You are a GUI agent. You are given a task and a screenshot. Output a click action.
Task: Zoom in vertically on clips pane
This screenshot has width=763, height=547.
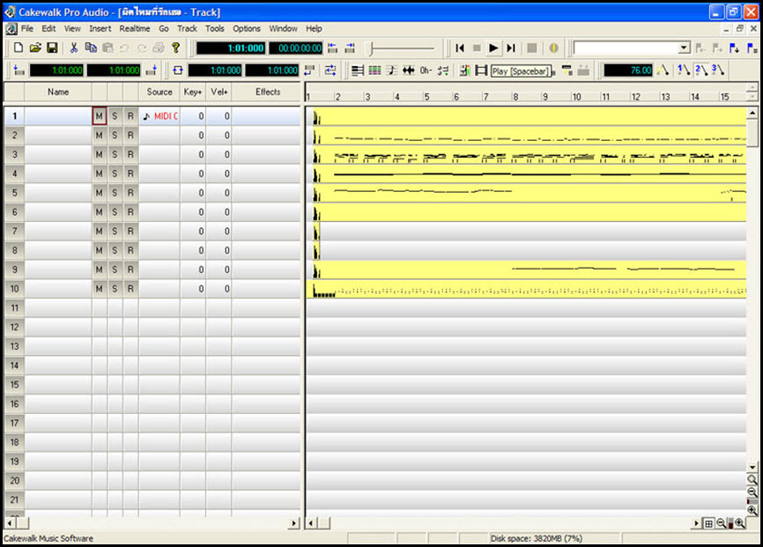click(752, 511)
